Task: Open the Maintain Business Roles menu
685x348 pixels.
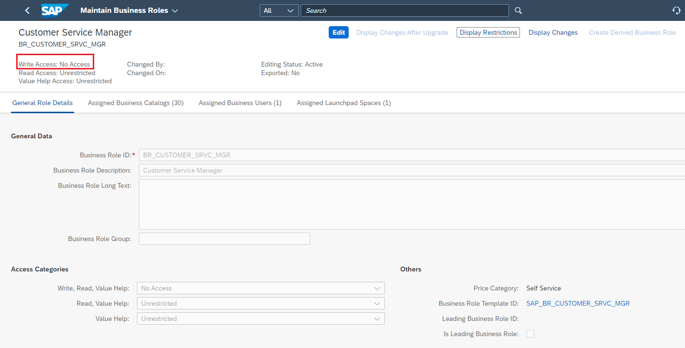Action: pyautogui.click(x=129, y=10)
